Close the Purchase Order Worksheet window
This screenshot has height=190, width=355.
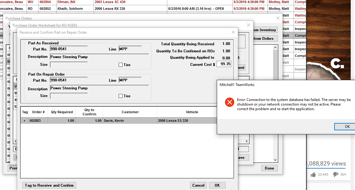coord(248,25)
